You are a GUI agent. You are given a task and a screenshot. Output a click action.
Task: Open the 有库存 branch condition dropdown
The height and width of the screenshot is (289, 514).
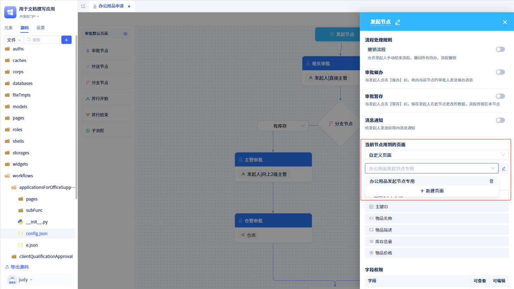pyautogui.click(x=283, y=126)
